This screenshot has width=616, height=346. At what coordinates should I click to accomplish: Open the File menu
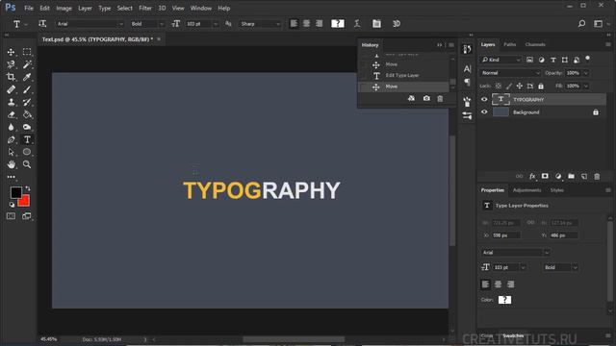pyautogui.click(x=29, y=8)
